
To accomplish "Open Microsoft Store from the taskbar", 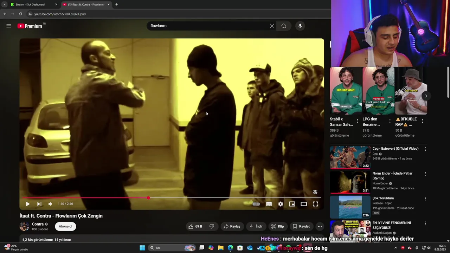I will (240, 248).
